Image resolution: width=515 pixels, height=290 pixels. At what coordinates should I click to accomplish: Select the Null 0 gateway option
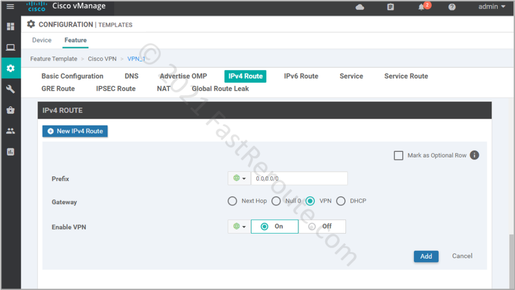point(276,201)
